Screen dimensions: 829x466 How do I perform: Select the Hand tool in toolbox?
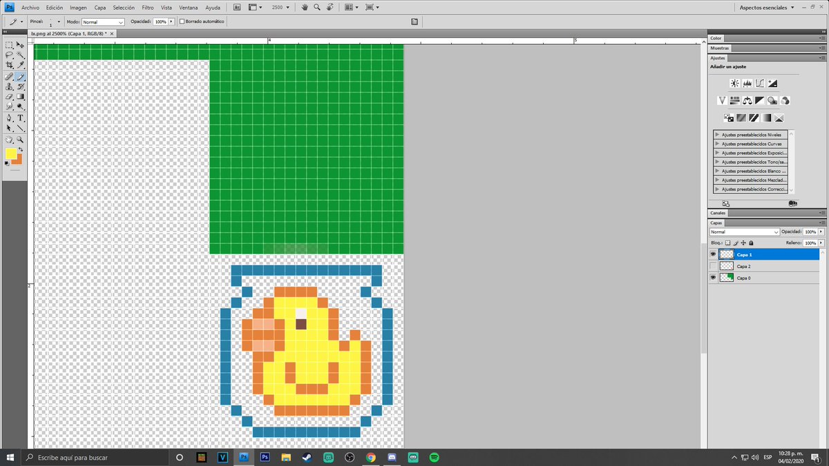coord(9,139)
